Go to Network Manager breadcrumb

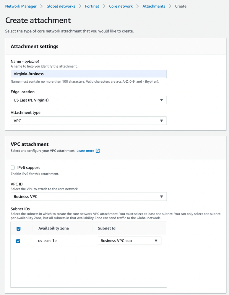coord(21,6)
